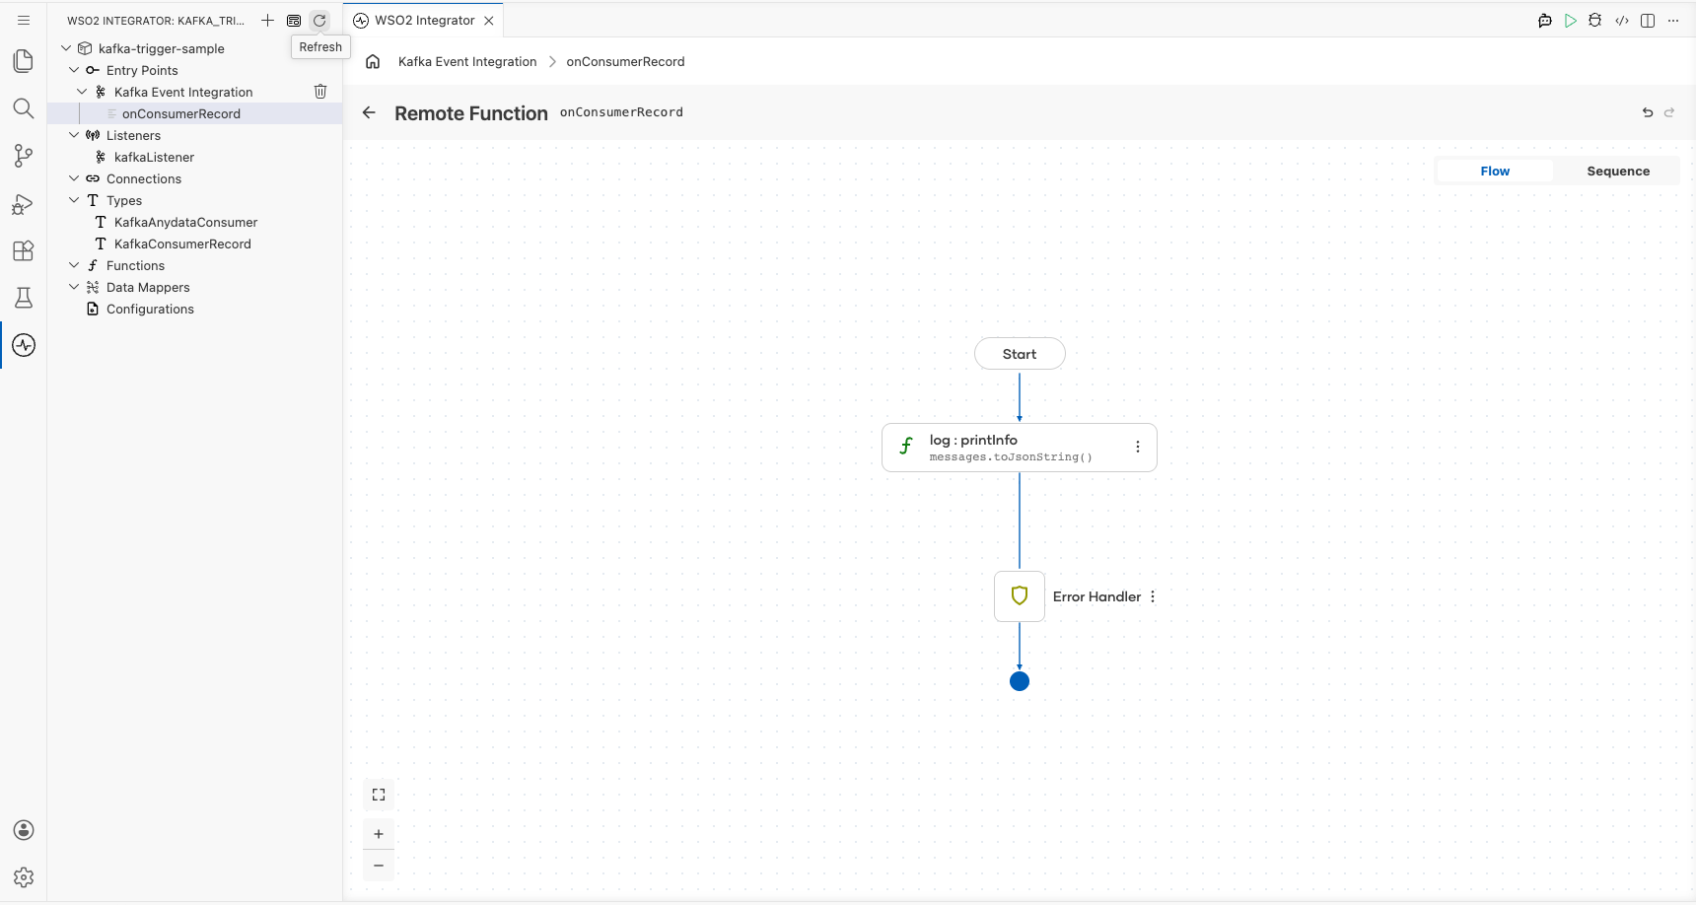Select the Start node

tap(1020, 354)
